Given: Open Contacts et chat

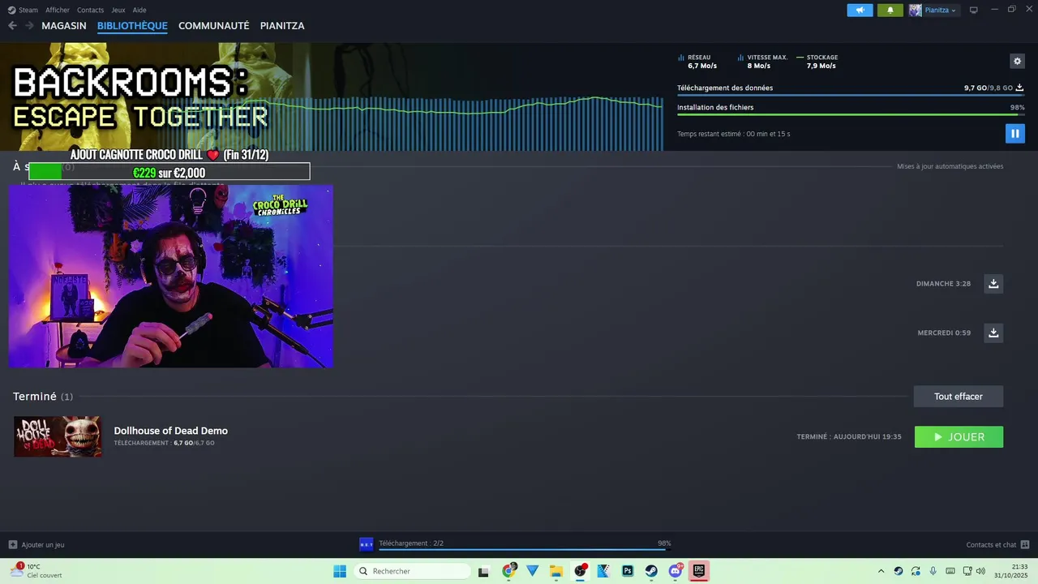Looking at the screenshot, I should tap(997, 545).
